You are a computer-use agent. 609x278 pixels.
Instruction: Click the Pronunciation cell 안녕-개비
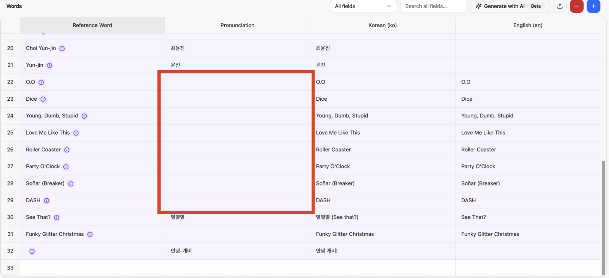pyautogui.click(x=237, y=251)
